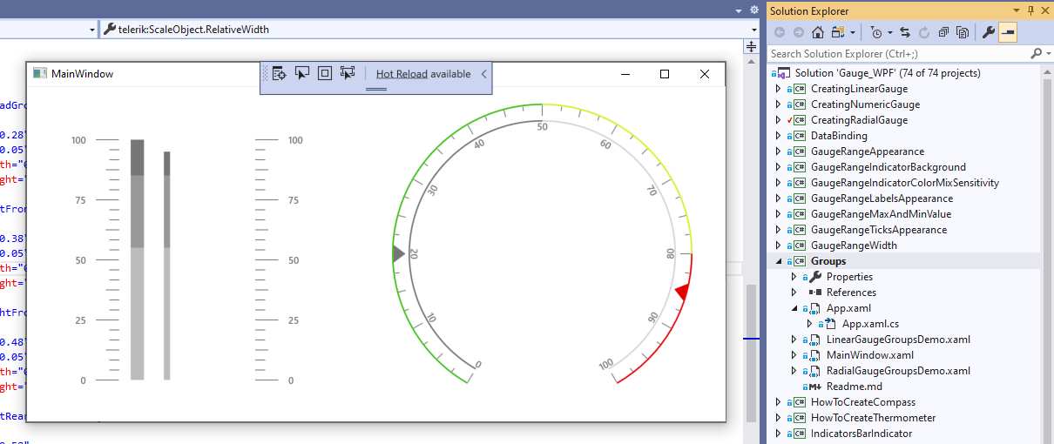Image resolution: width=1054 pixels, height=444 pixels.
Task: Maximize the MainWindow window
Action: point(665,74)
